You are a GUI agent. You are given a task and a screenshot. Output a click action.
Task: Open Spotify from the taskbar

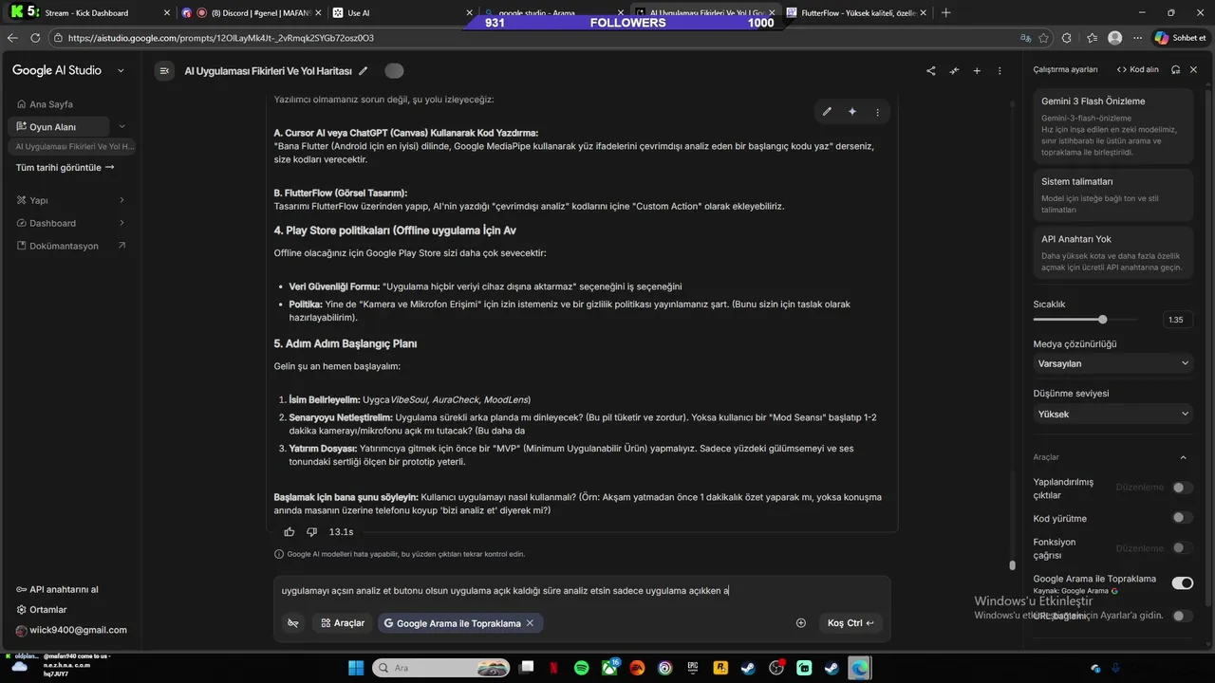[x=581, y=668]
